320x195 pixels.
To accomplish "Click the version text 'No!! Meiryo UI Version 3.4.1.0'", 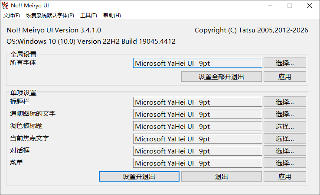I will (54, 30).
